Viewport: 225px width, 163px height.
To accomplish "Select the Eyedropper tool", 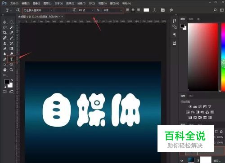I will click(x=11, y=33).
